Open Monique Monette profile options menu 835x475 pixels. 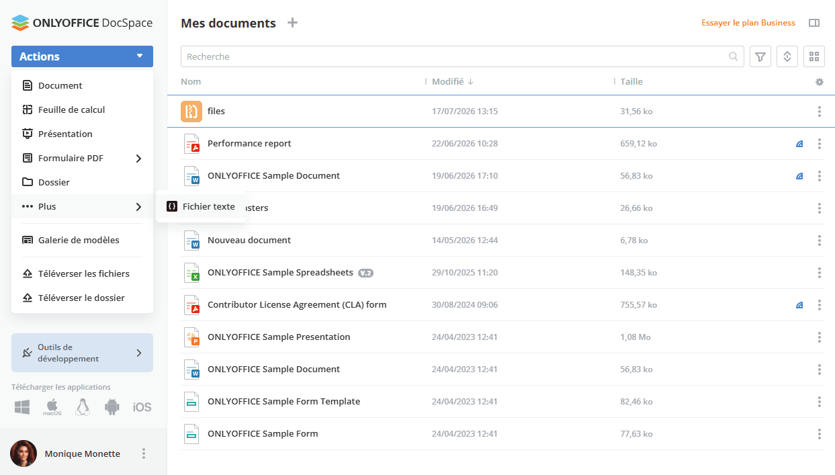pos(144,454)
